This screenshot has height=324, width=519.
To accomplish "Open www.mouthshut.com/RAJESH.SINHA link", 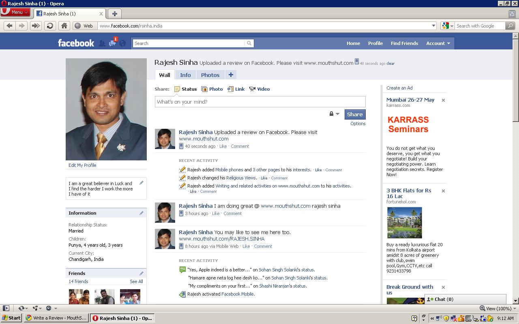I will [222, 239].
